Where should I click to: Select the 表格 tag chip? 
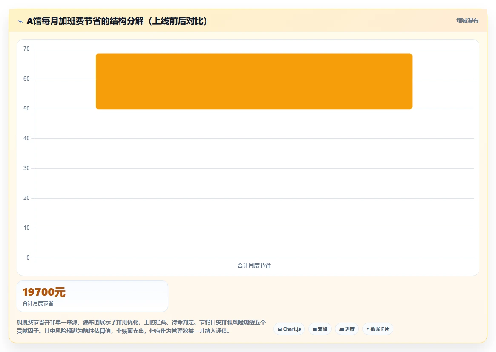(x=320, y=329)
